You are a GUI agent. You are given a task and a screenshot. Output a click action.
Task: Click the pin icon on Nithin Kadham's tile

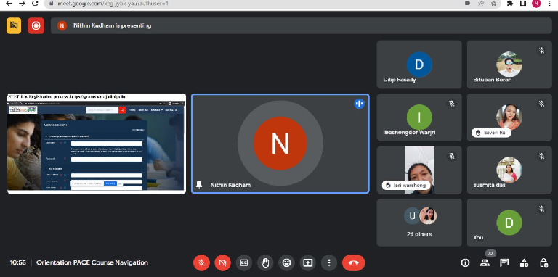click(x=199, y=185)
